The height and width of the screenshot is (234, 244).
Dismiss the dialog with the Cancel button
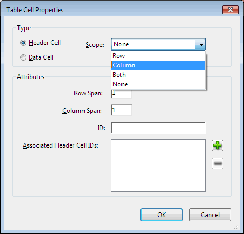click(210, 214)
